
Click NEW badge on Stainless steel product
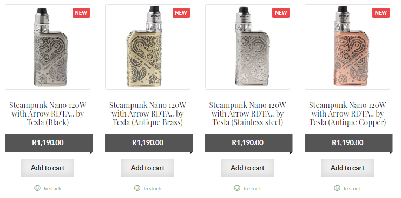pos(281,12)
